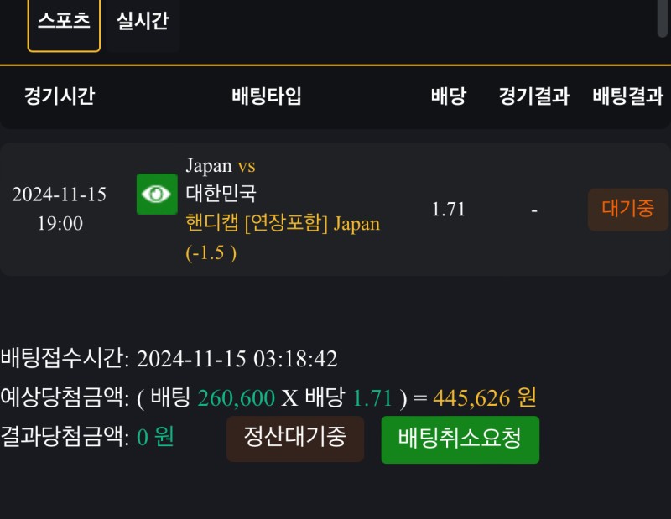Click the 445,626 원 expected winnings amount
Viewport: 671px width, 519px height.
pyautogui.click(x=485, y=398)
